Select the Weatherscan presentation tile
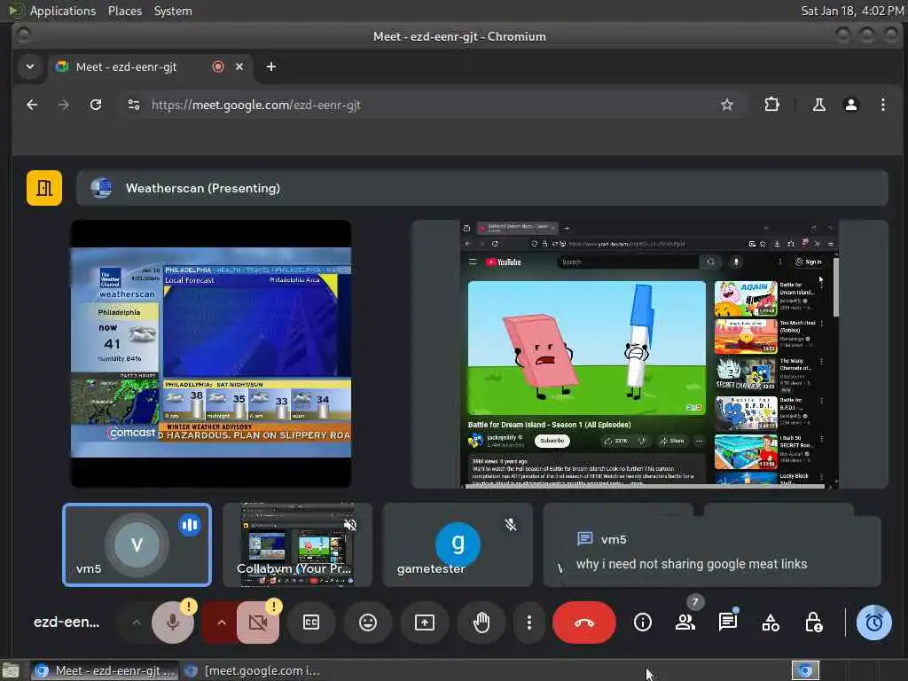Screen dimensions: 908x681 (211, 354)
